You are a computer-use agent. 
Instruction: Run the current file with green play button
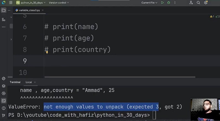tap(162, 2)
